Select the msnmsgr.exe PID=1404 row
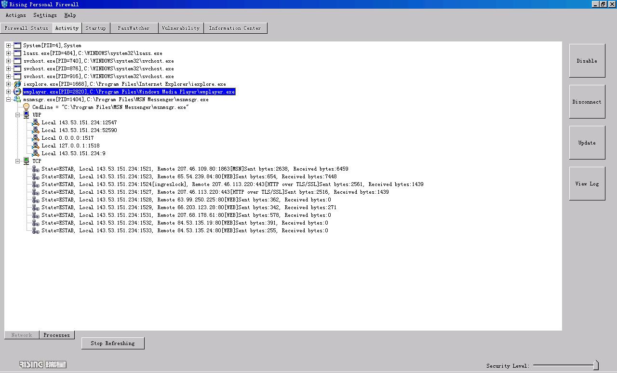This screenshot has width=617, height=373. point(116,99)
